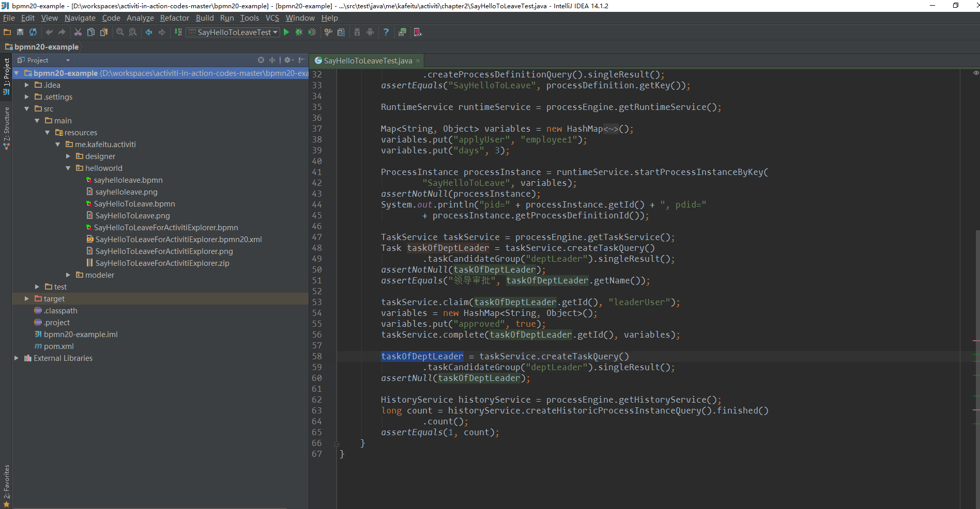Click the fold marker at line 66
Image resolution: width=980 pixels, height=509 pixels.
336,443
